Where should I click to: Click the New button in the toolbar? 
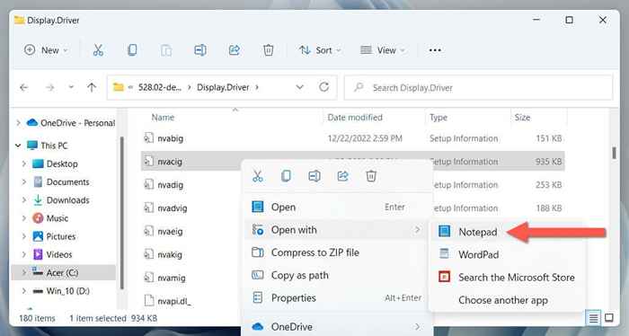coord(46,50)
